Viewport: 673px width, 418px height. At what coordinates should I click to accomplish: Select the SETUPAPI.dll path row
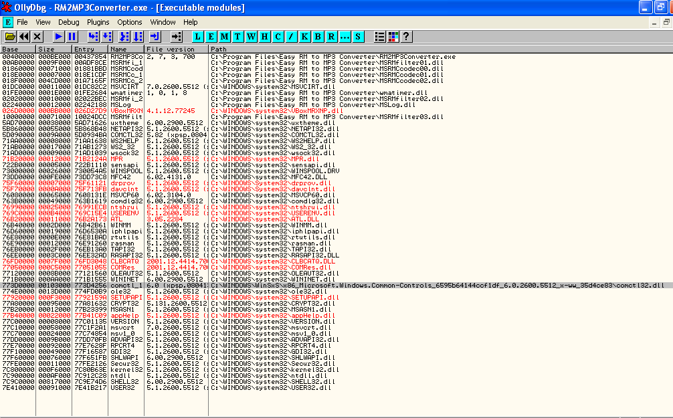point(275,298)
